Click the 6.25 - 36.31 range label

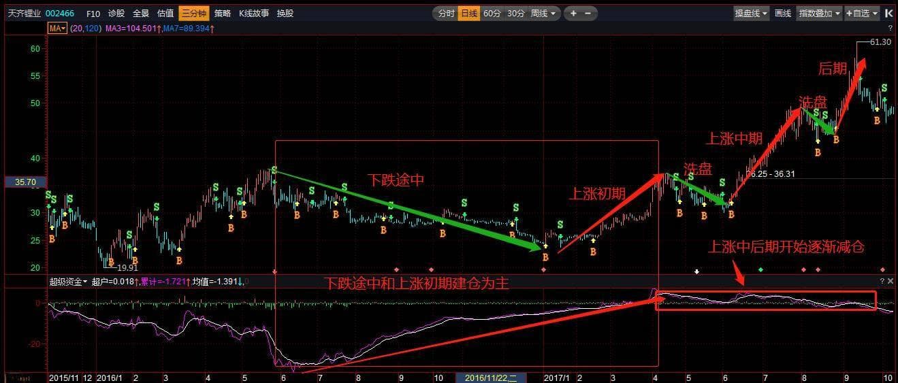point(772,174)
